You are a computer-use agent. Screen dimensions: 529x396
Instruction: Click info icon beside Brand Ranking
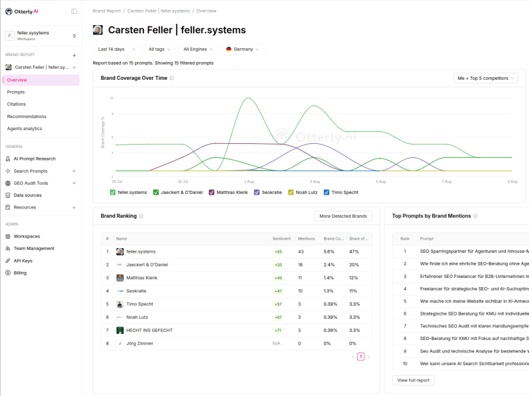[x=141, y=216]
